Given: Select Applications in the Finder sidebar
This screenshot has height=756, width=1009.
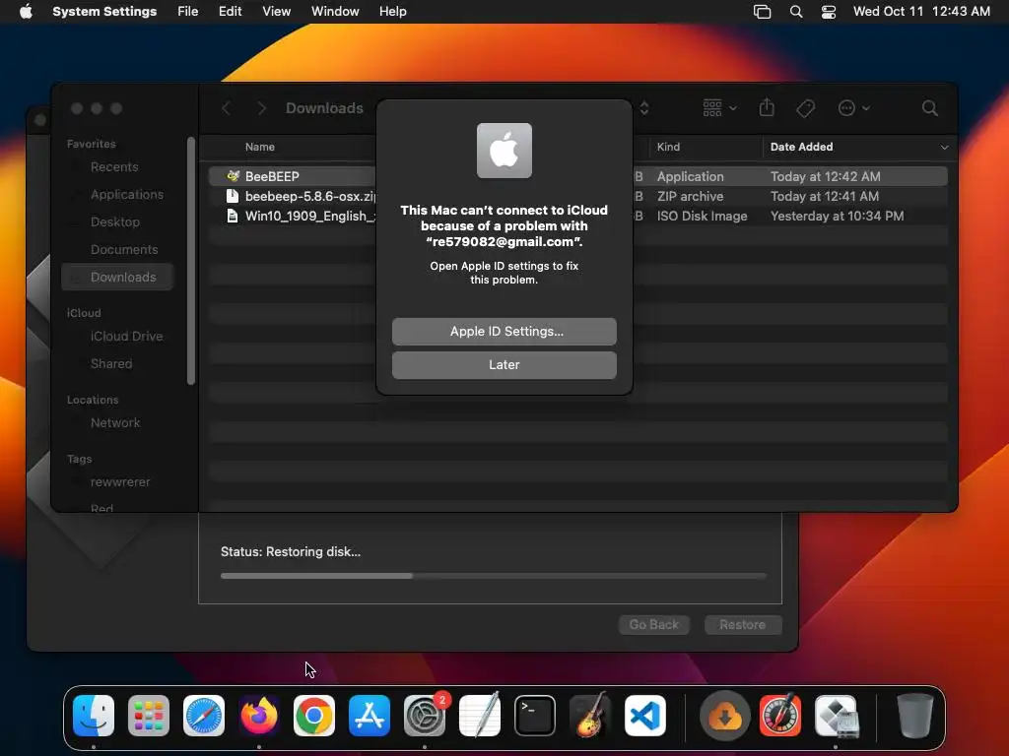Looking at the screenshot, I should pyautogui.click(x=127, y=195).
